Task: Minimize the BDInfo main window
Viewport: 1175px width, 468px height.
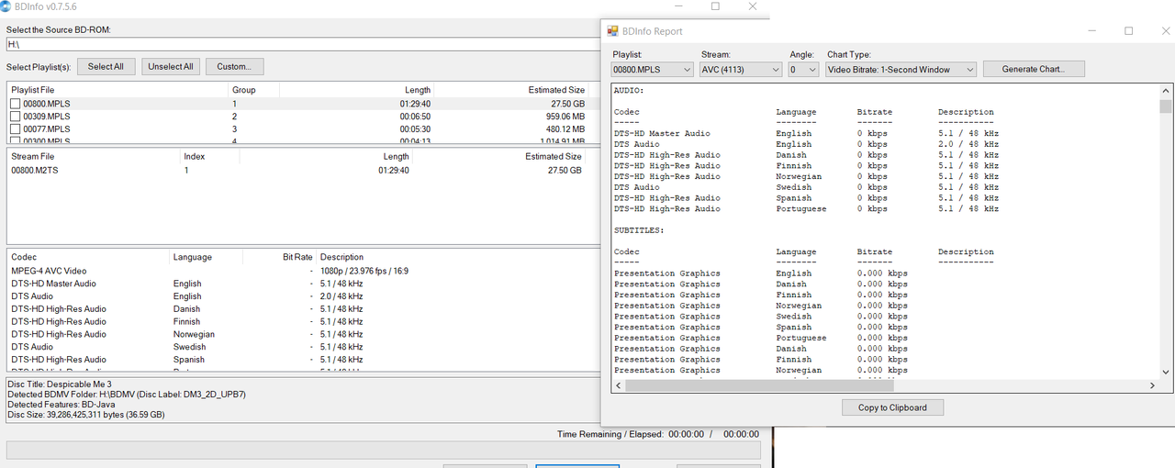Action: pos(678,6)
